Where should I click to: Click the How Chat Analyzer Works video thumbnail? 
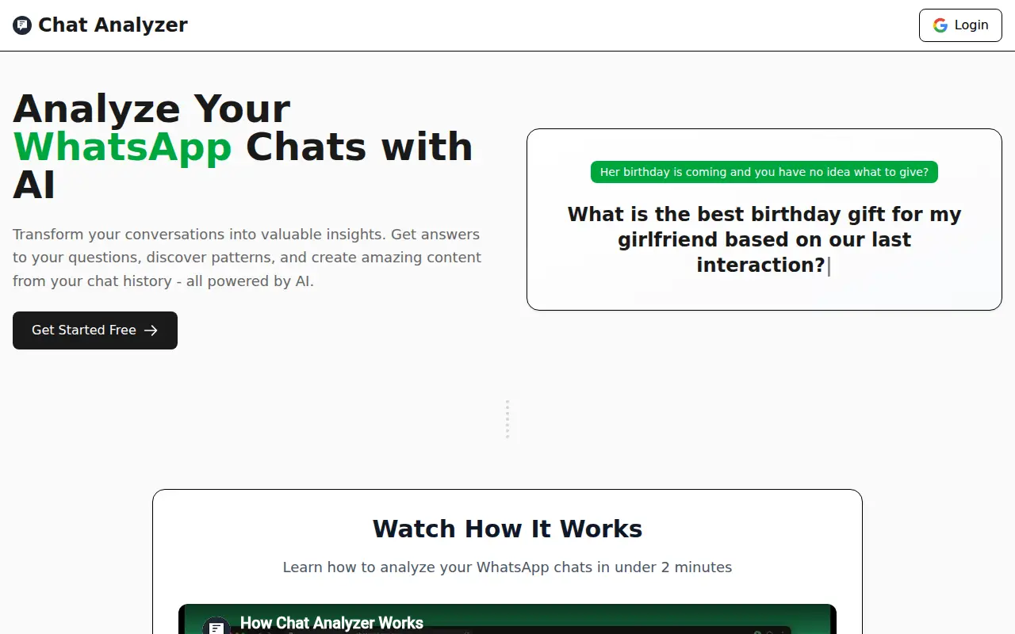pos(507,619)
